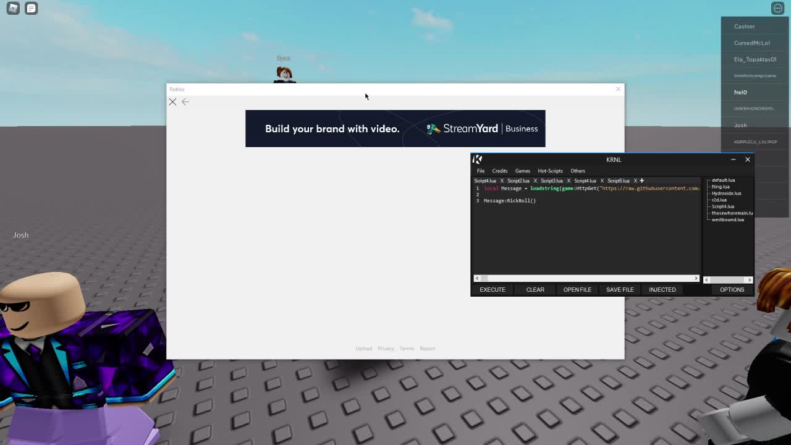Screen dimensions: 791x445
Task: Expand the Others menu
Action: point(577,171)
